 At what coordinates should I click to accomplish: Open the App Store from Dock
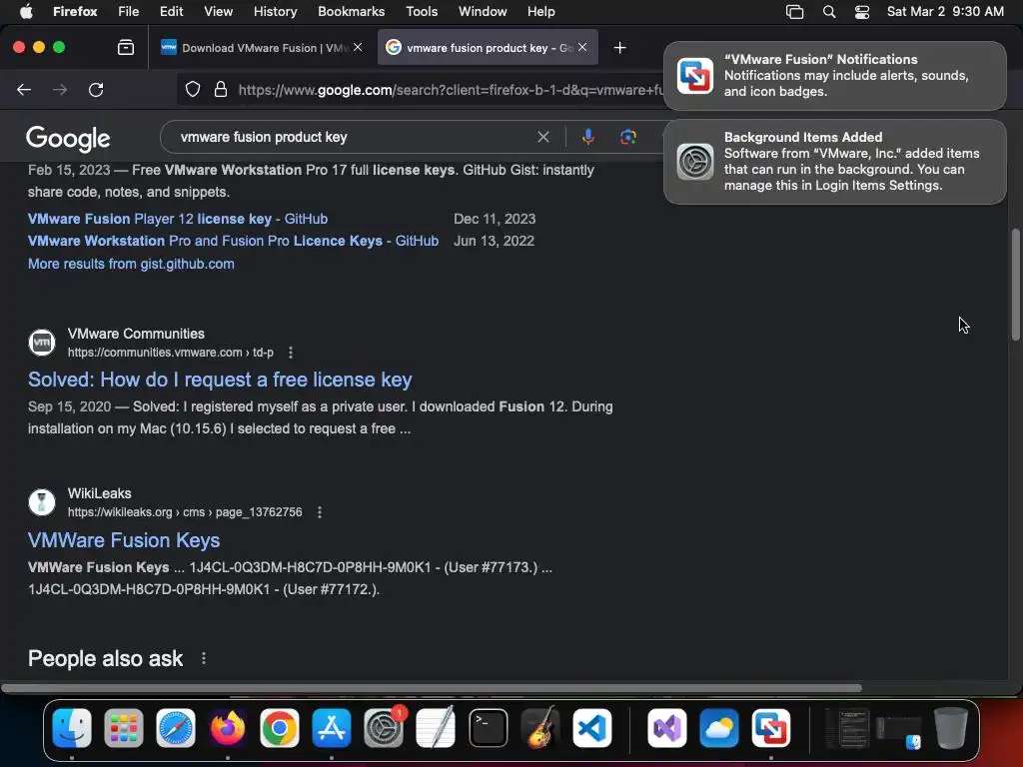point(332,727)
